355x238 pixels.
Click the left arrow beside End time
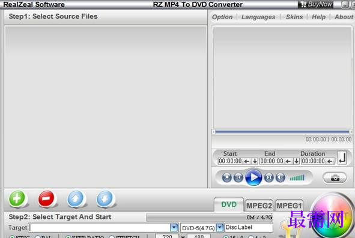[288, 161]
